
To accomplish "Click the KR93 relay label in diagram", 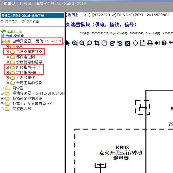I will (122, 148).
